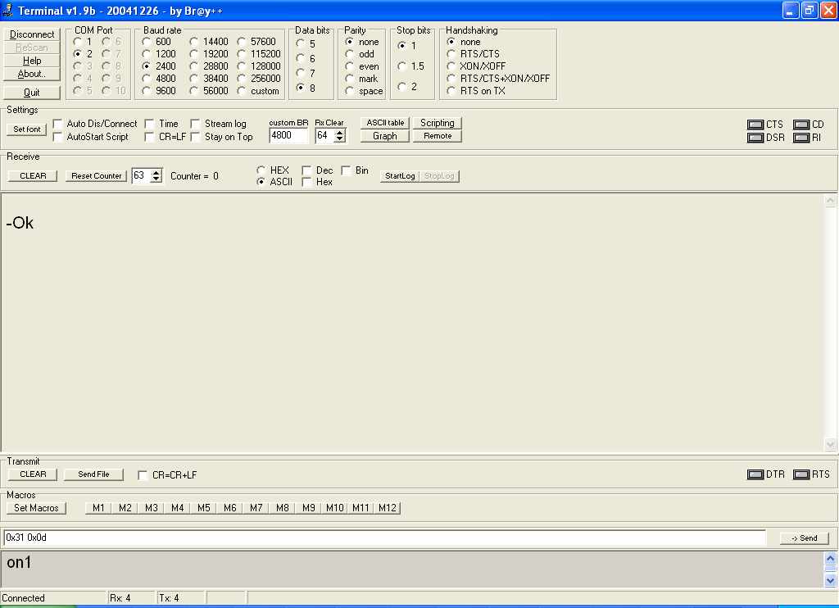Open the Help button
The image size is (839, 608).
(x=32, y=61)
